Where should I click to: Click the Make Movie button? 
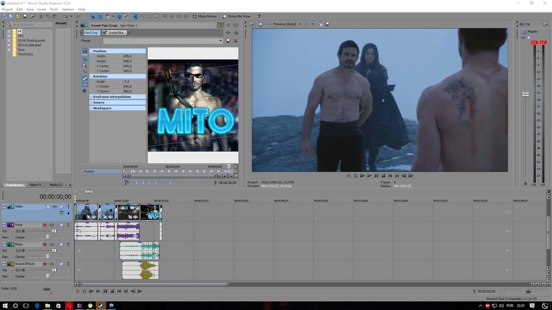click(204, 17)
